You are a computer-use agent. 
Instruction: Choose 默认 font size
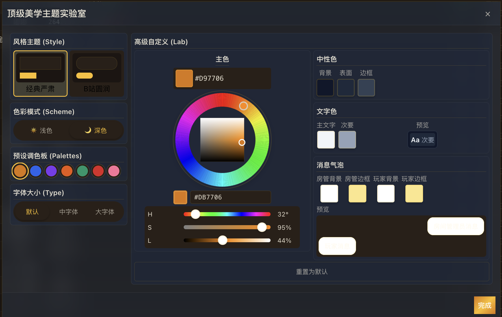pos(32,212)
